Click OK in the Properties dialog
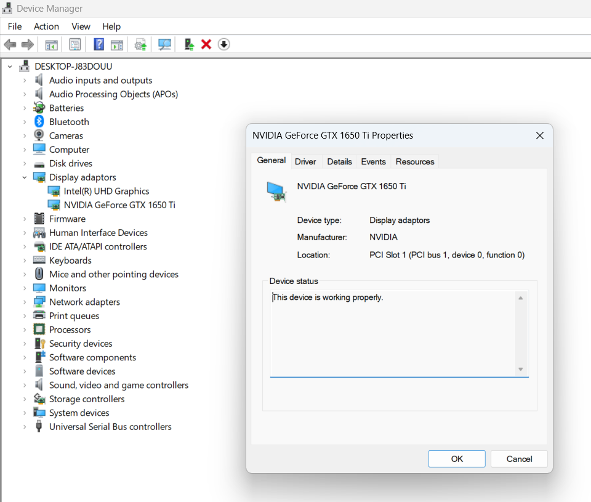Screen dimensions: 591x502 coord(457,459)
